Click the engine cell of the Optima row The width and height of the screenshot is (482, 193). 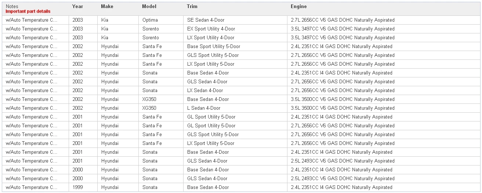click(341, 20)
